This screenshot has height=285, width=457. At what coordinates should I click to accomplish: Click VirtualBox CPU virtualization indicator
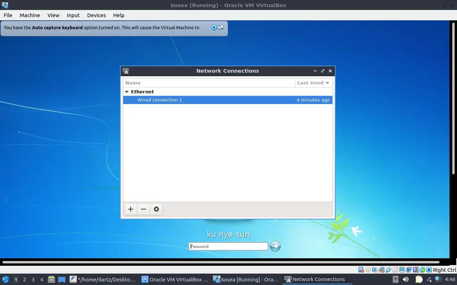[x=416, y=270]
